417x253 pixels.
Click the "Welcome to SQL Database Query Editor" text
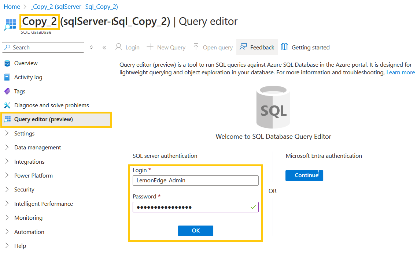click(x=273, y=137)
